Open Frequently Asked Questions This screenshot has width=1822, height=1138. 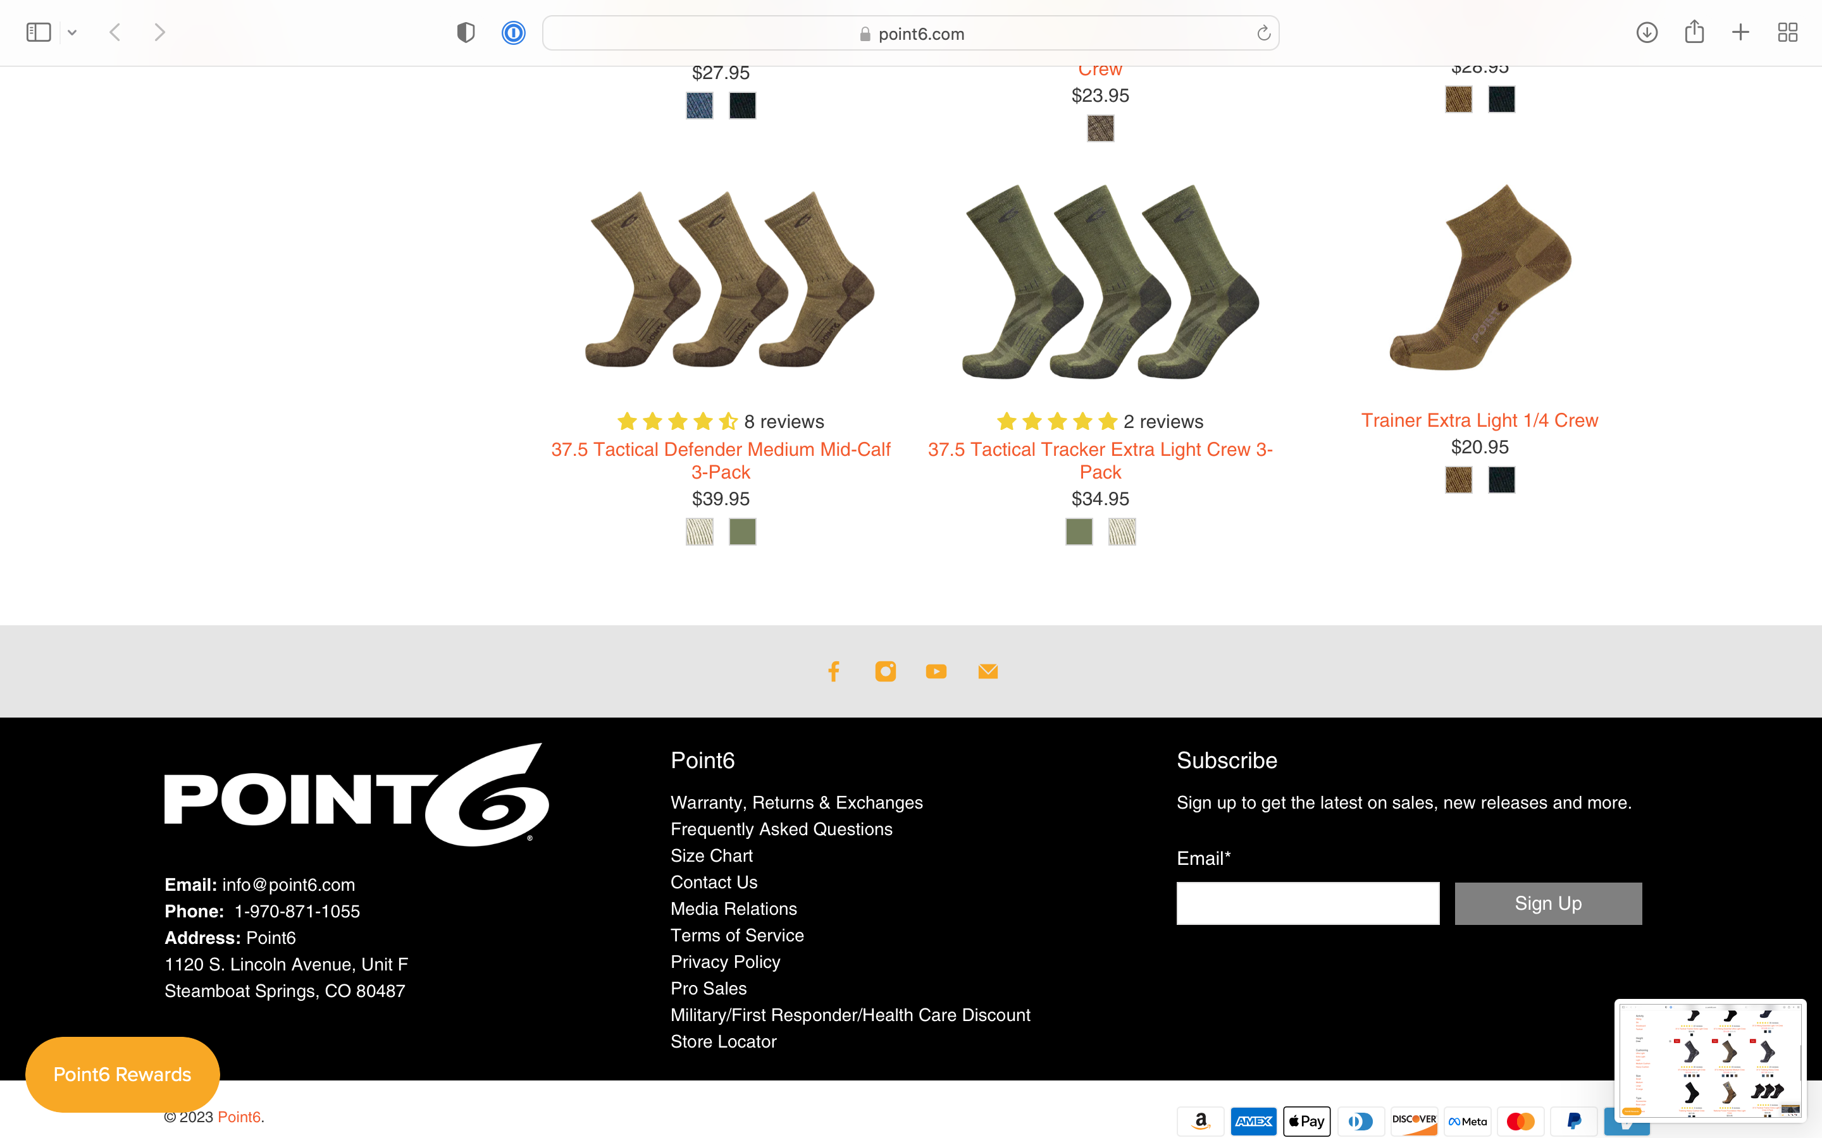pos(781,829)
